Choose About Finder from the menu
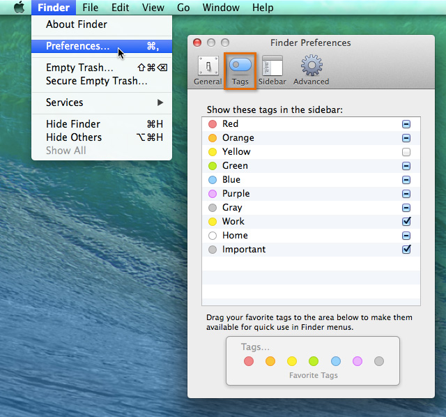Screen dimensions: 446x417 coord(102,24)
